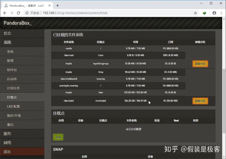
Task: Open the colorful browser extension icon
Action: tap(204, 13)
